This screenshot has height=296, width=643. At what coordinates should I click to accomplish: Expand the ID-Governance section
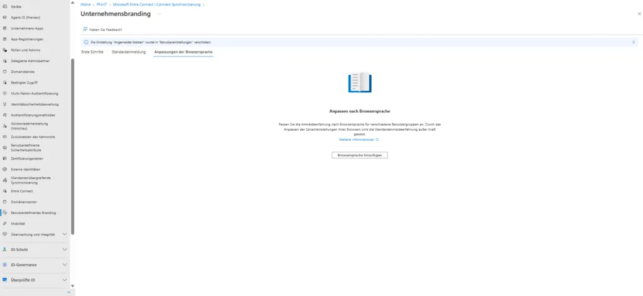(x=65, y=265)
